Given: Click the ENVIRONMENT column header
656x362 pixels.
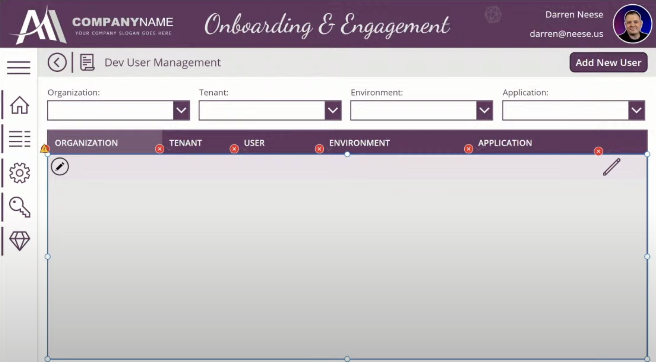Looking at the screenshot, I should [x=359, y=143].
